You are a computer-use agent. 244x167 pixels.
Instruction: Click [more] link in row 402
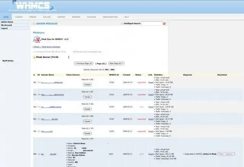(151, 95)
